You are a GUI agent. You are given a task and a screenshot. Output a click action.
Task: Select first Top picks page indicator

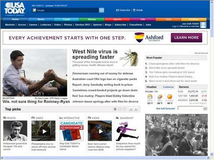[x=115, y=109]
